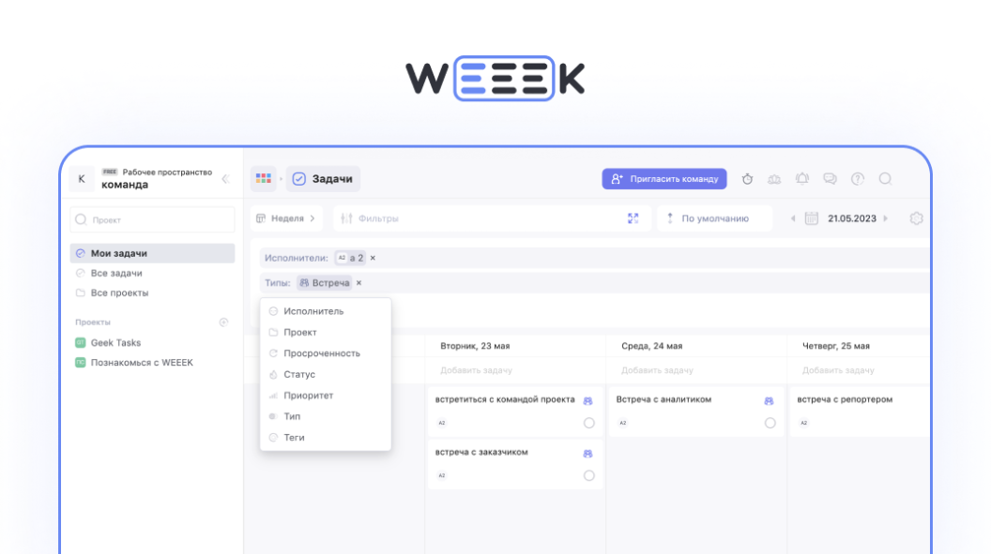Click the help question mark icon
This screenshot has height=554, width=991.
pos(857,179)
